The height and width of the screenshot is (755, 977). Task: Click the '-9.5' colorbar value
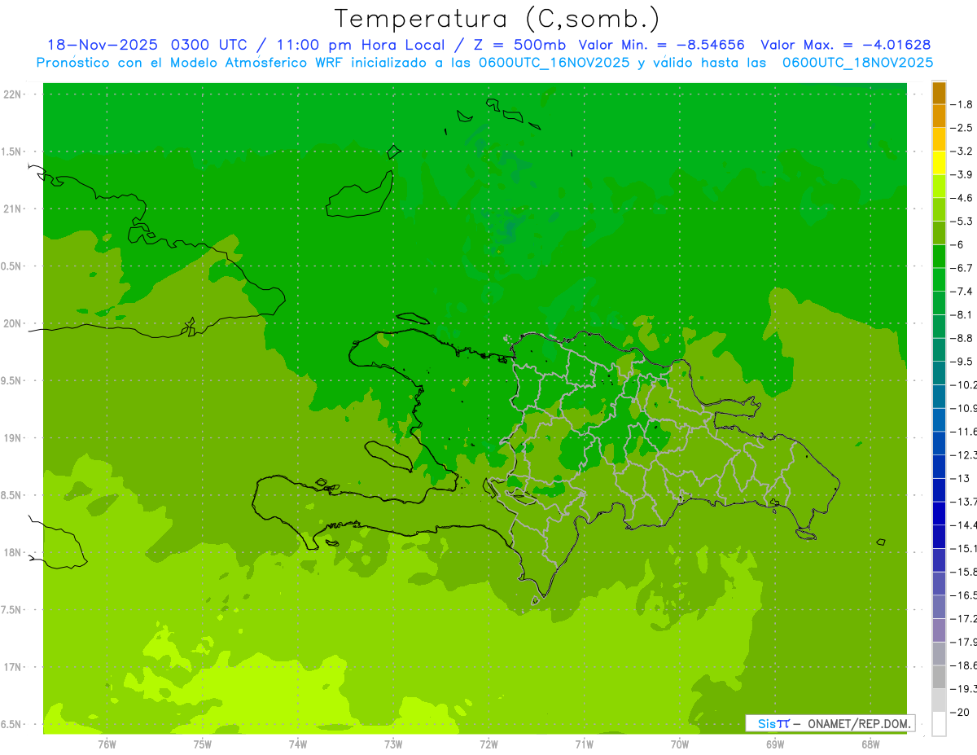point(961,362)
